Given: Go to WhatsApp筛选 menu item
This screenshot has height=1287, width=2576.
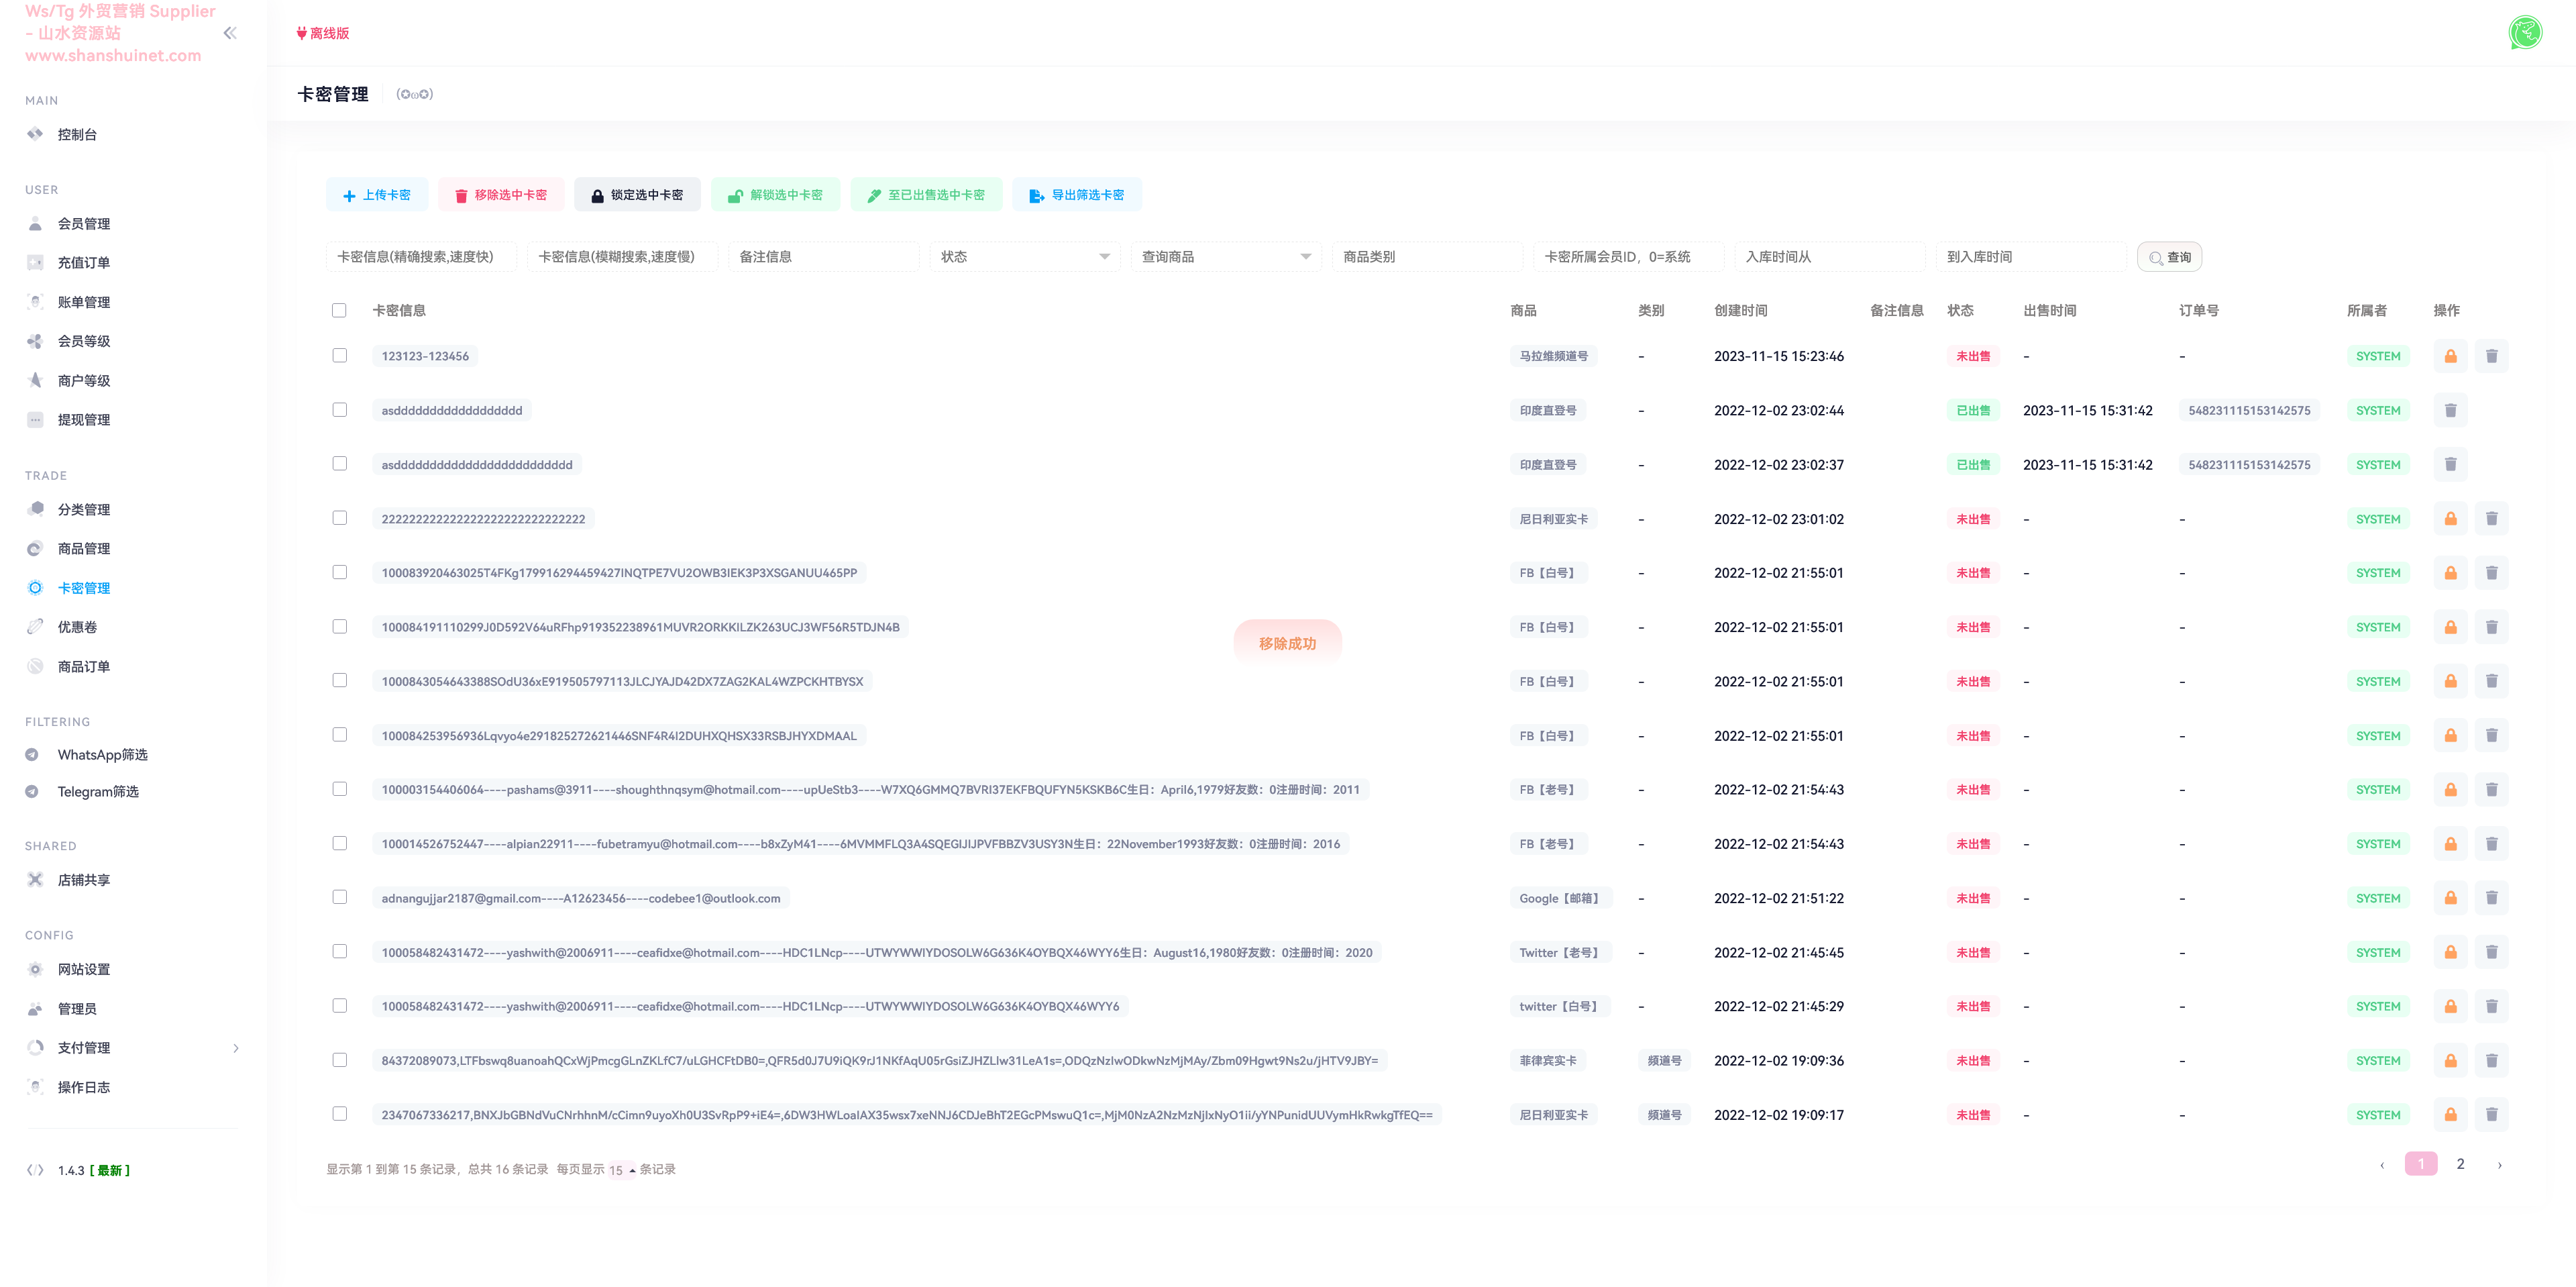Looking at the screenshot, I should (x=102, y=755).
